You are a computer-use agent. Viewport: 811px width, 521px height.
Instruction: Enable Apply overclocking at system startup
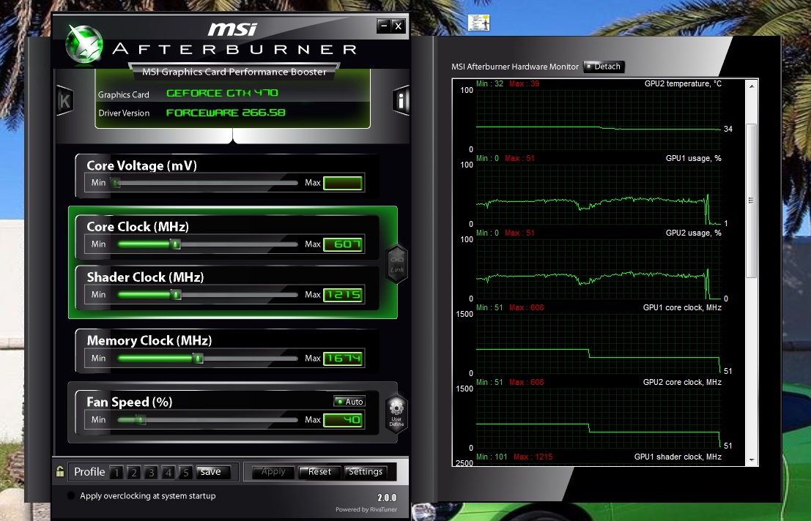[x=71, y=495]
